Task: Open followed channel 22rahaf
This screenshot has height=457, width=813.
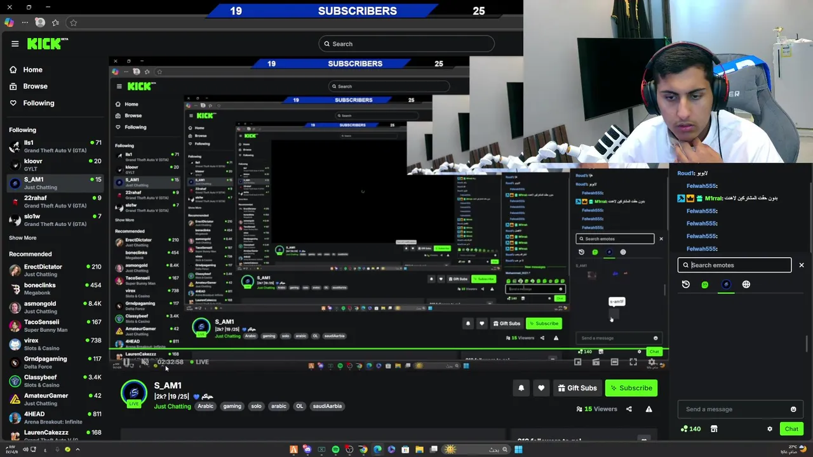Action: (x=55, y=202)
